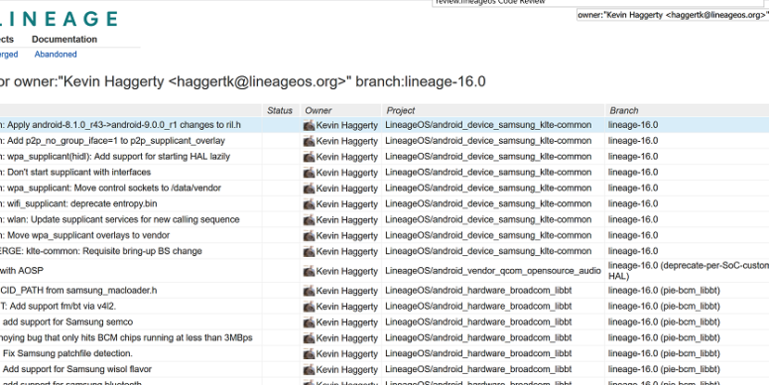Click owner avatar in 'control sockets' row
This screenshot has width=769, height=385.
click(x=309, y=189)
